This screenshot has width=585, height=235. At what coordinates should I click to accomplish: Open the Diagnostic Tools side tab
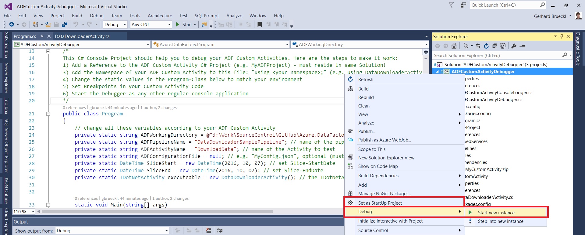[x=578, y=49]
